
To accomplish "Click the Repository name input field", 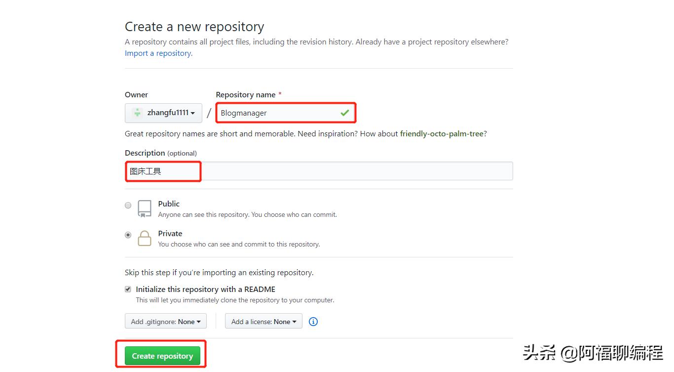I will click(x=276, y=113).
